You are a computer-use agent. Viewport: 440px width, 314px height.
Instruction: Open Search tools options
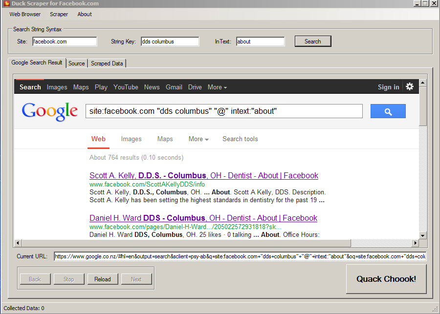point(240,139)
